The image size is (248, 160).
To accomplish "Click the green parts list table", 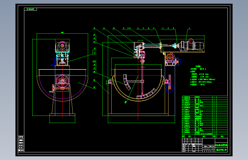I will 205,117.
